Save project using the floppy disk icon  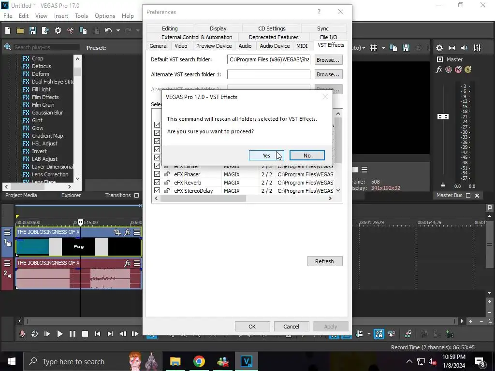tap(33, 30)
